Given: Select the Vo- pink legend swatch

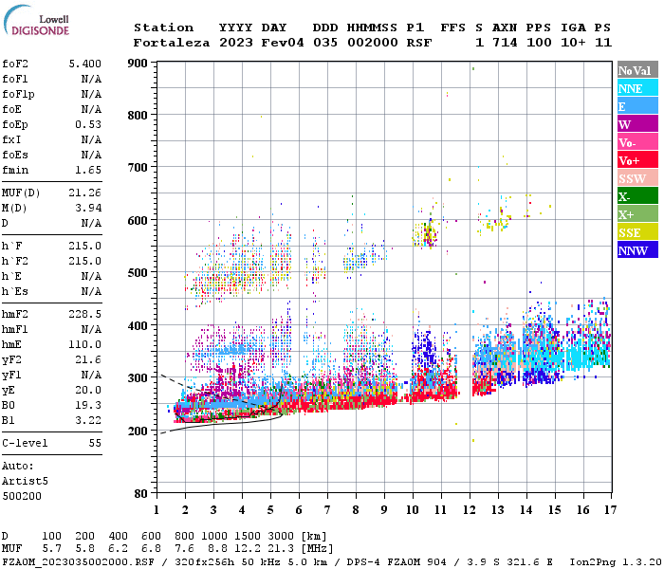Looking at the screenshot, I should click(x=637, y=142).
